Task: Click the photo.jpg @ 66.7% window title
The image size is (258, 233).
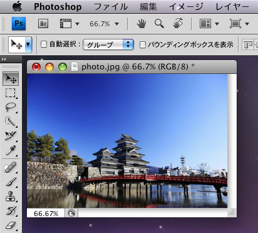Action: coord(138,67)
